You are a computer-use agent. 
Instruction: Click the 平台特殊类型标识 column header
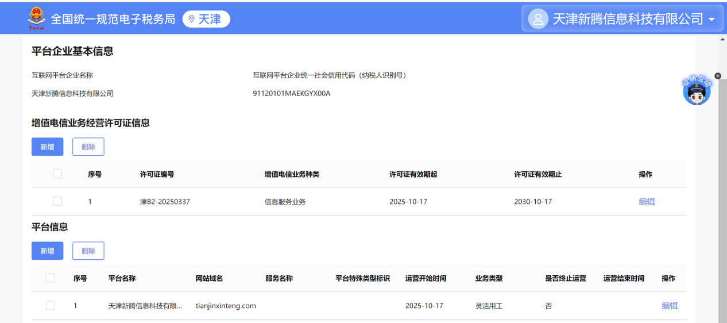click(363, 278)
